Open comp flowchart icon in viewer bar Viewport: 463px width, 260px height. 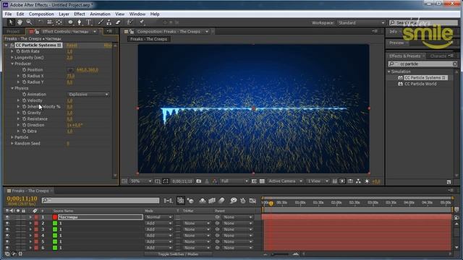[358, 181]
